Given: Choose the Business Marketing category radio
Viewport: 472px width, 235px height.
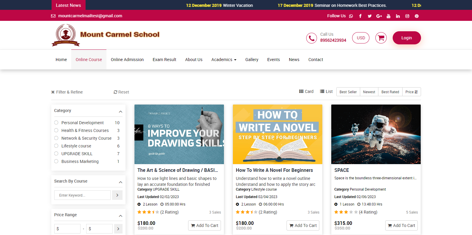Looking at the screenshot, I should point(56,161).
